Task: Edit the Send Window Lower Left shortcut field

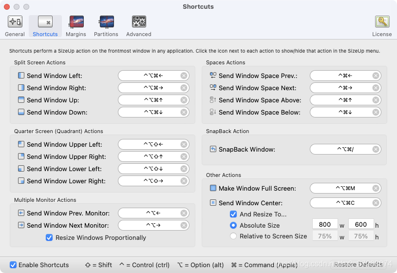Action: pos(154,169)
